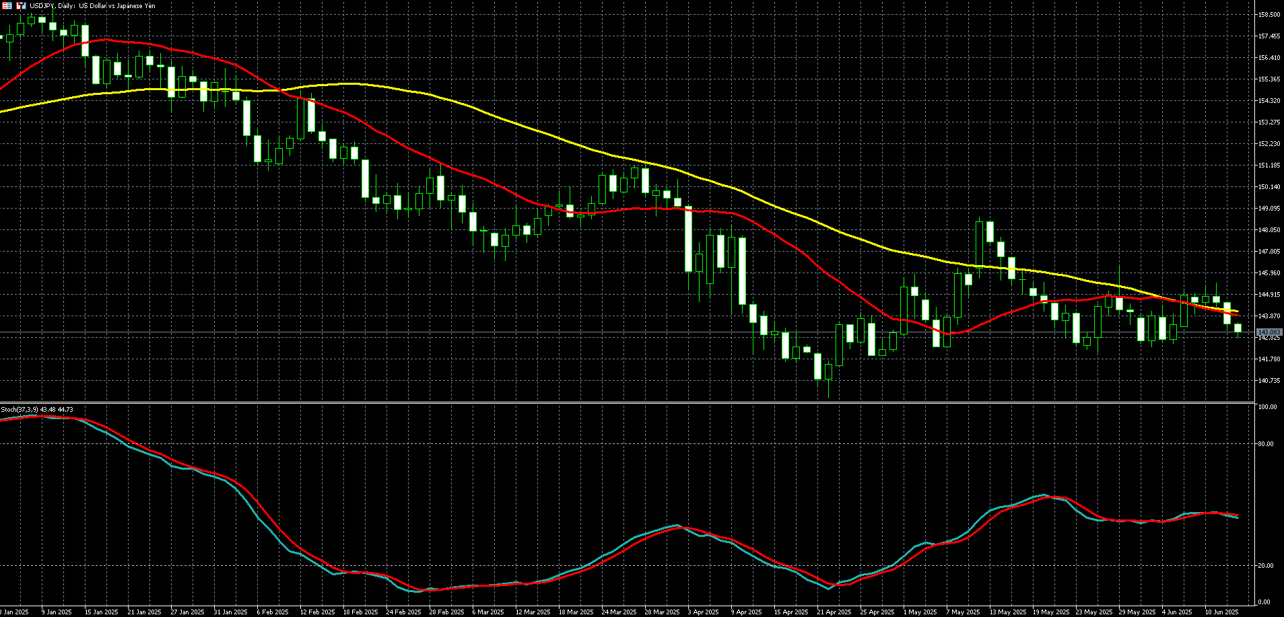Click the 21 Jan 2025 date label
The width and height of the screenshot is (1284, 617).
[144, 612]
